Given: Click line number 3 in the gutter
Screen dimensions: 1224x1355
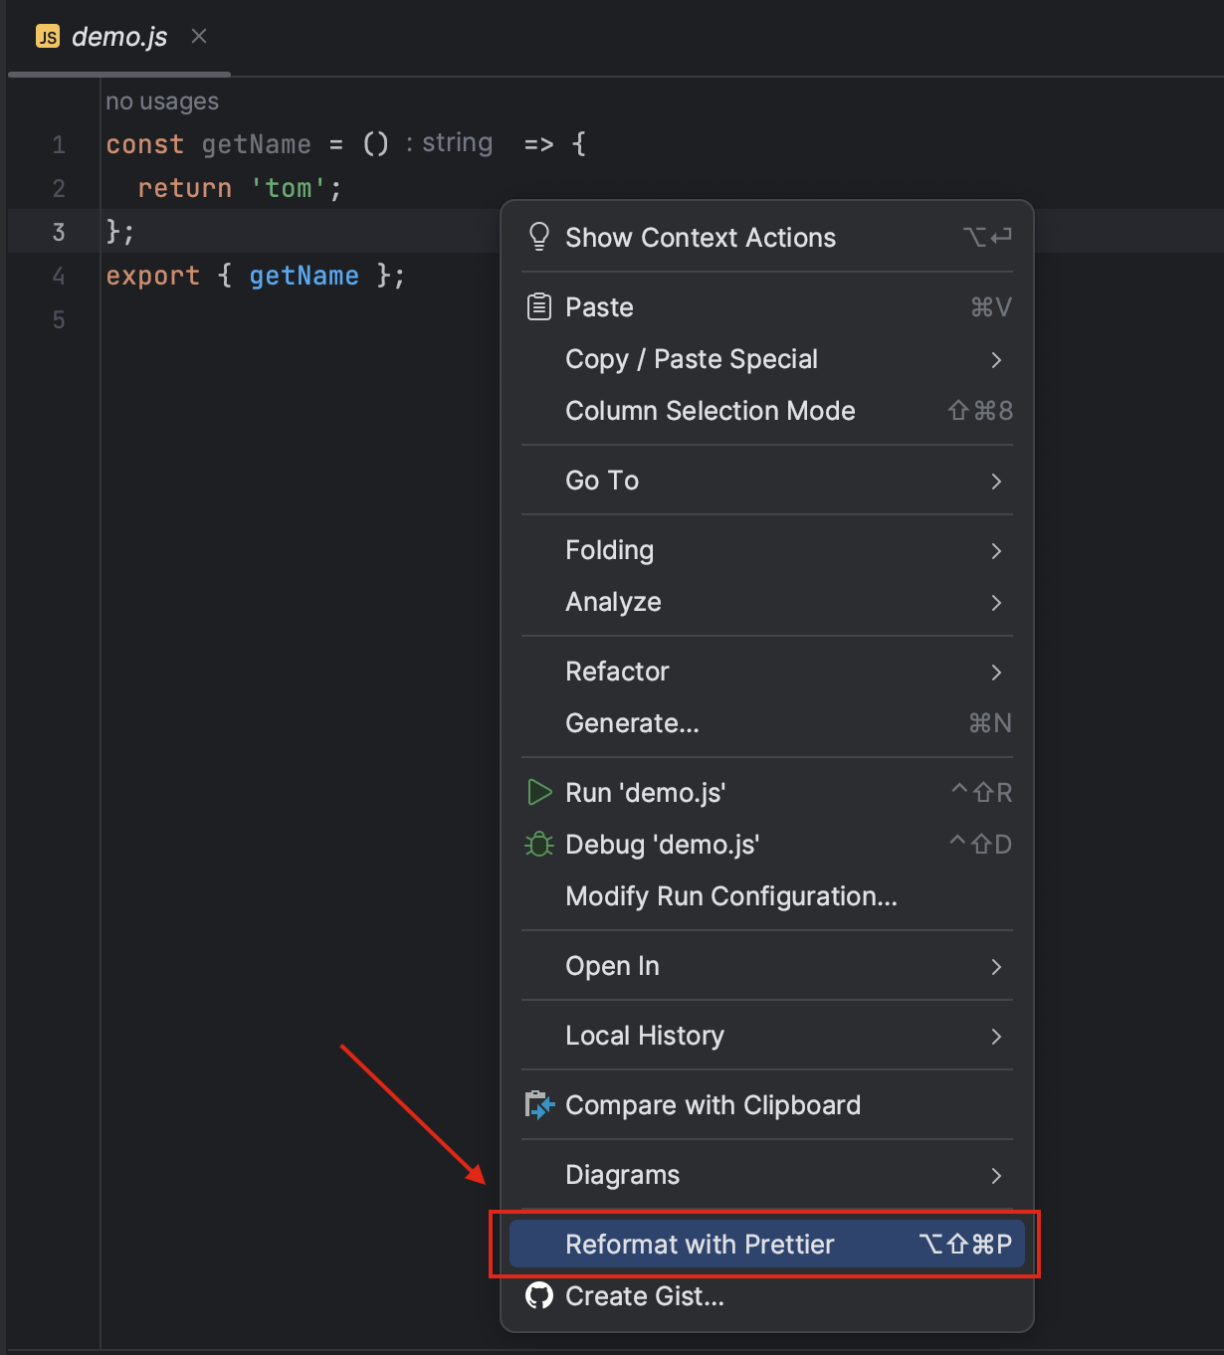Looking at the screenshot, I should [x=59, y=233].
